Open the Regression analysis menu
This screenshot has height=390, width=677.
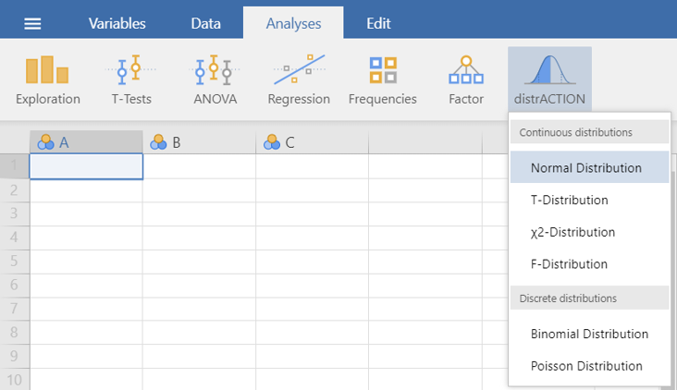(x=299, y=80)
